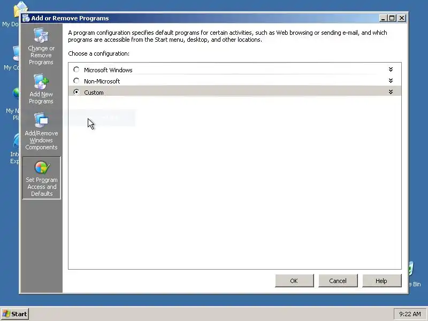The width and height of the screenshot is (428, 321).
Task: Close the Add or Remove Programs window
Action: click(402, 18)
